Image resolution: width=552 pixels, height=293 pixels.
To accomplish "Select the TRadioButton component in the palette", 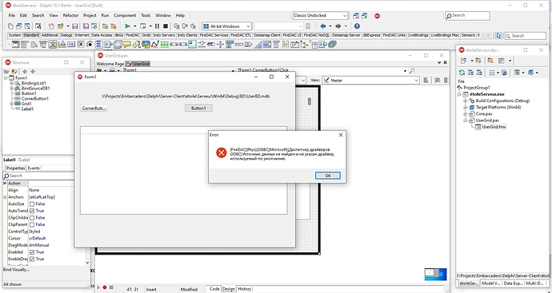I will [90, 44].
